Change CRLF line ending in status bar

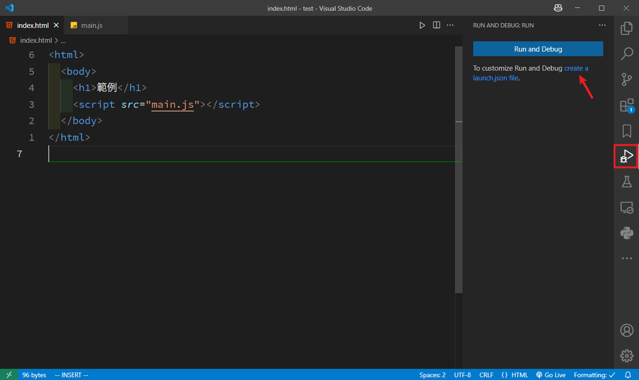[x=486, y=375]
